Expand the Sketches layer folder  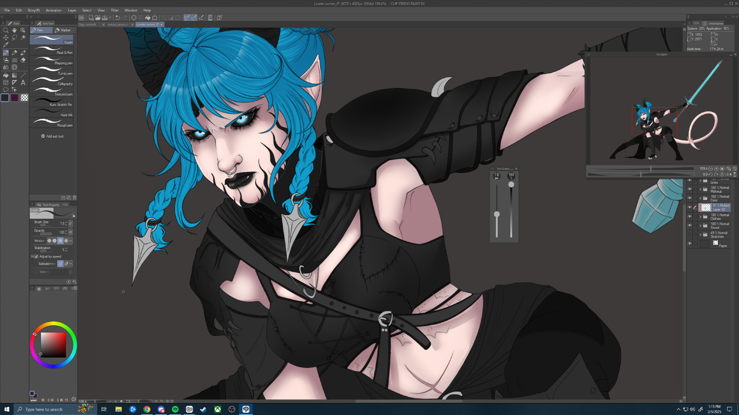tap(700, 234)
